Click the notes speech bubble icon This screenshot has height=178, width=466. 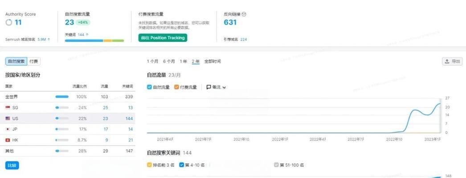(209, 87)
